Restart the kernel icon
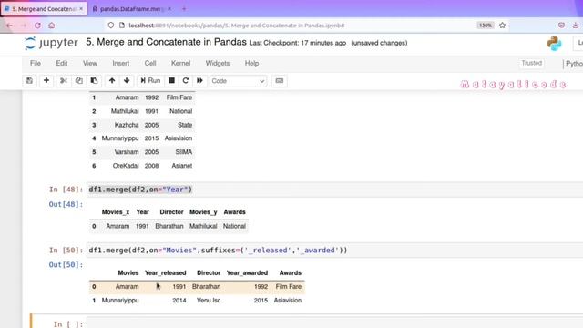The height and width of the screenshot is (328, 583). click(x=186, y=81)
